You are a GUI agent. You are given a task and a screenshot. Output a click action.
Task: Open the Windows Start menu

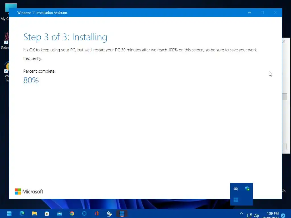pos(9,213)
